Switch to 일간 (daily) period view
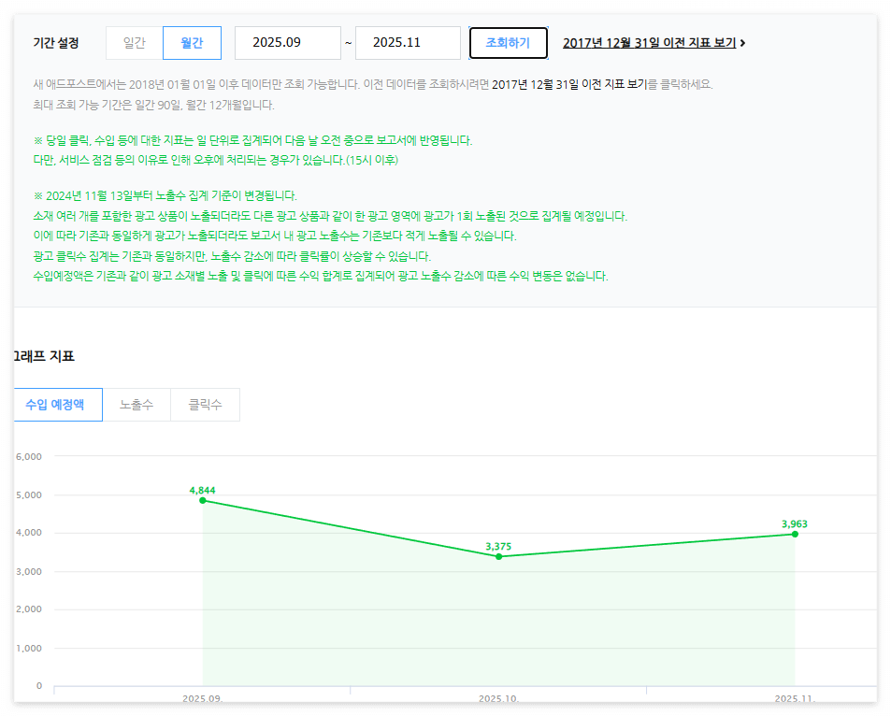The image size is (891, 716). coord(133,43)
